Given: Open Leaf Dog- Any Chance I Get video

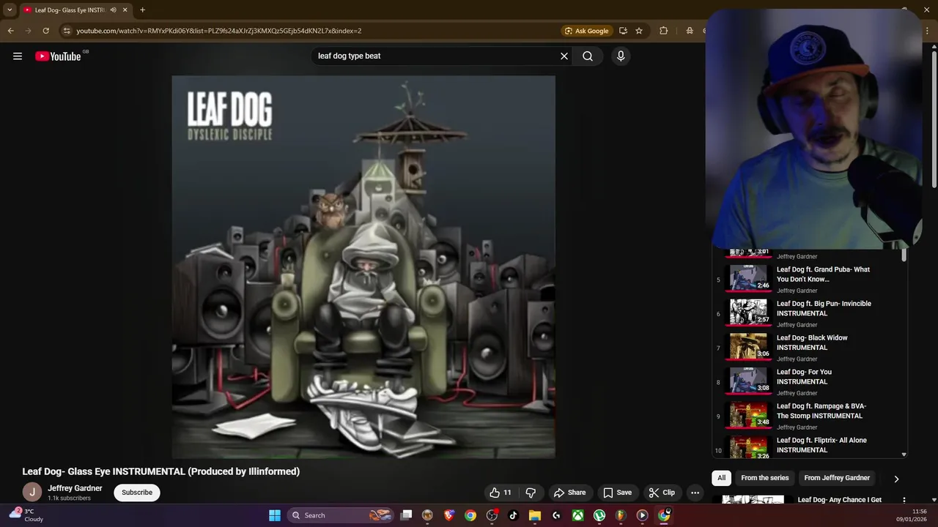Looking at the screenshot, I should [x=839, y=500].
